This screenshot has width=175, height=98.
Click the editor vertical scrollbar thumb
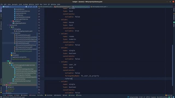pyautogui.click(x=173, y=65)
